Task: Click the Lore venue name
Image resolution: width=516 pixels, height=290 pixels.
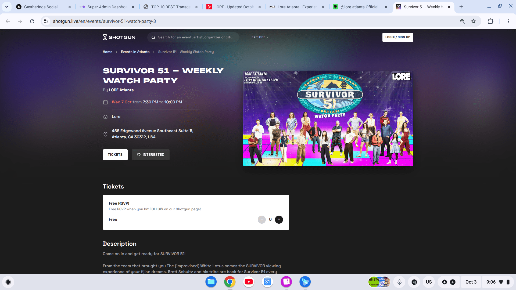Action: (116, 117)
